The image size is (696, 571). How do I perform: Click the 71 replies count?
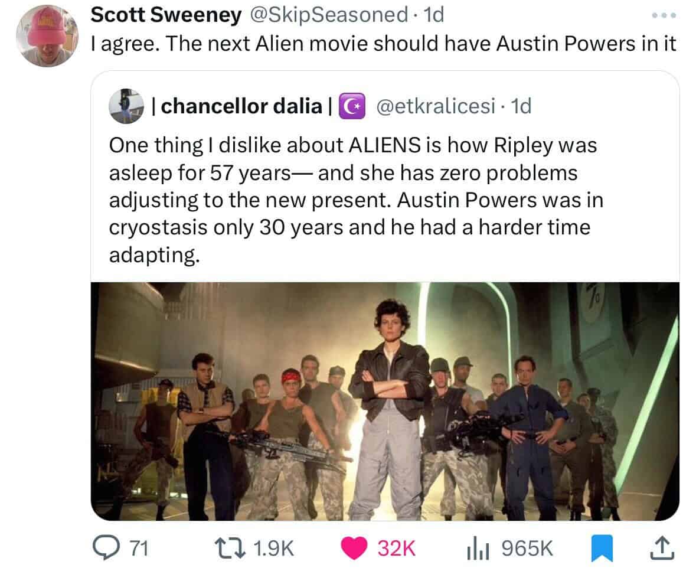(139, 549)
